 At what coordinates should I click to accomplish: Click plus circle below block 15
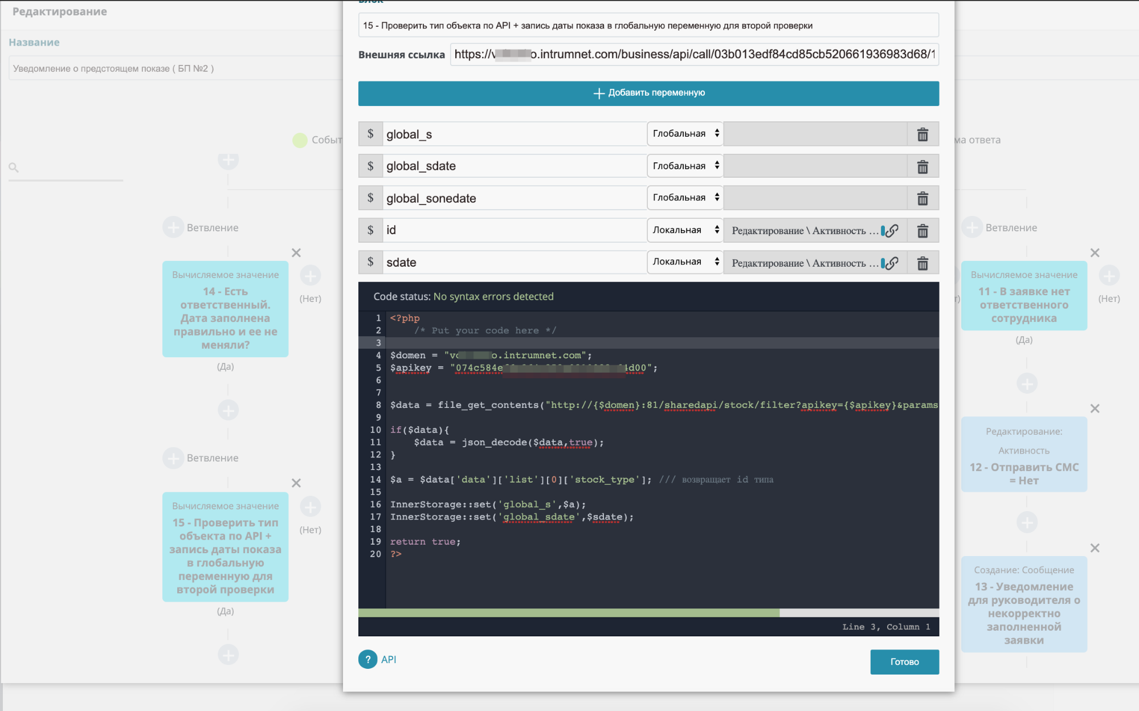tap(228, 655)
